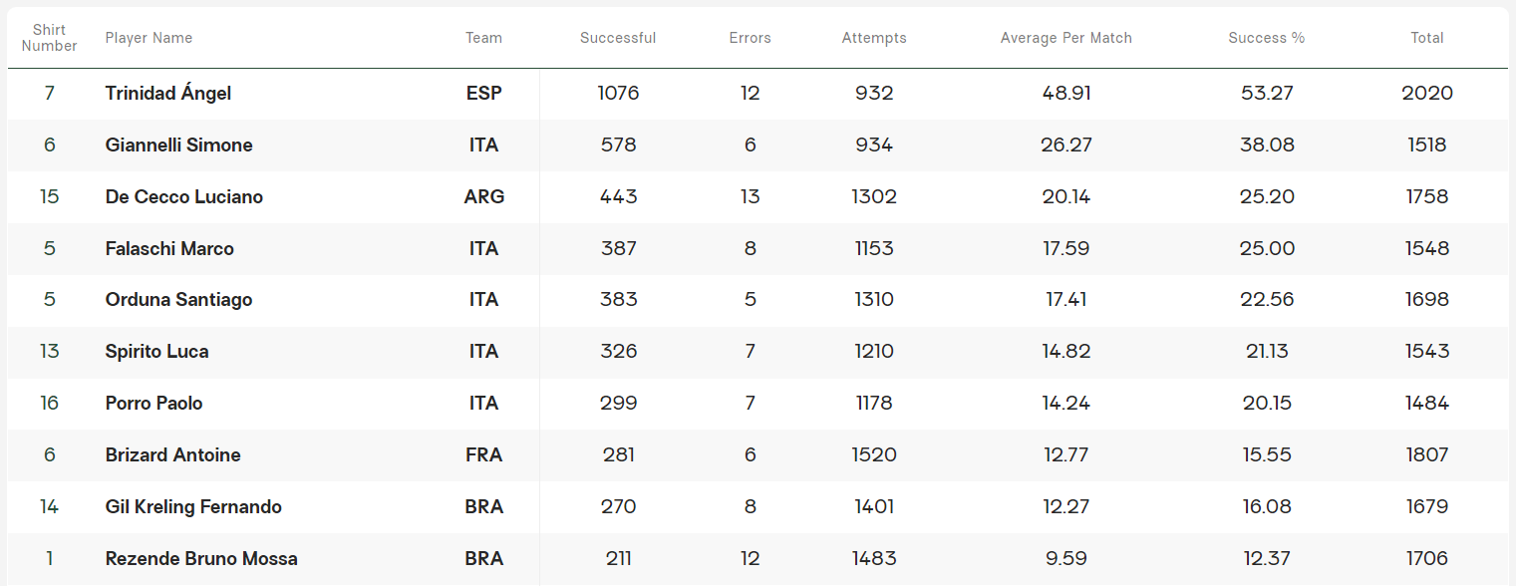Viewport: 1516px width, 586px height.
Task: Click the Success % column header
Action: pos(1266,38)
